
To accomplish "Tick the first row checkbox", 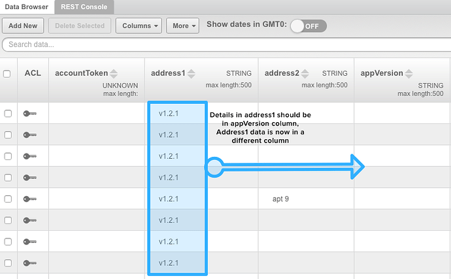I will [x=8, y=114].
